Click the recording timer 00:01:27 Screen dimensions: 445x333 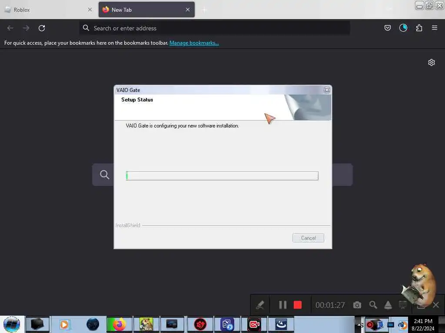pyautogui.click(x=330, y=305)
